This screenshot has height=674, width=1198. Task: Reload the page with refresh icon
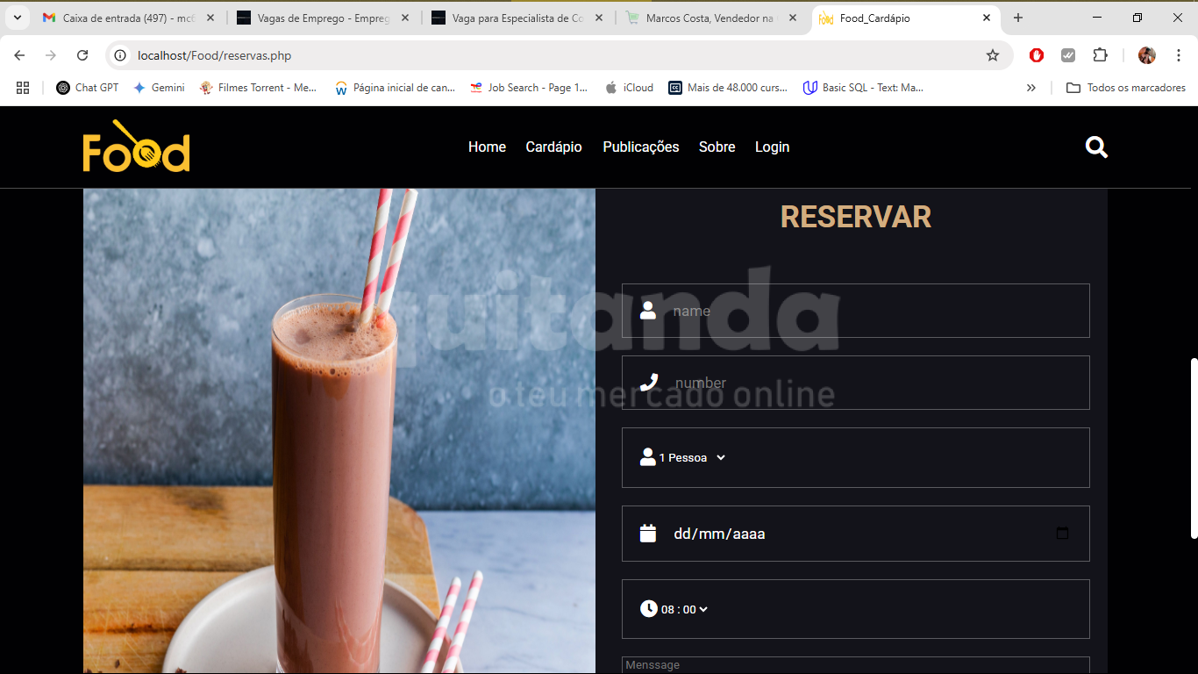(82, 55)
